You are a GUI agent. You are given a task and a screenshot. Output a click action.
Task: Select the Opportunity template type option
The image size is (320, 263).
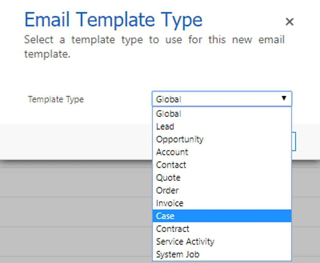[x=180, y=139]
